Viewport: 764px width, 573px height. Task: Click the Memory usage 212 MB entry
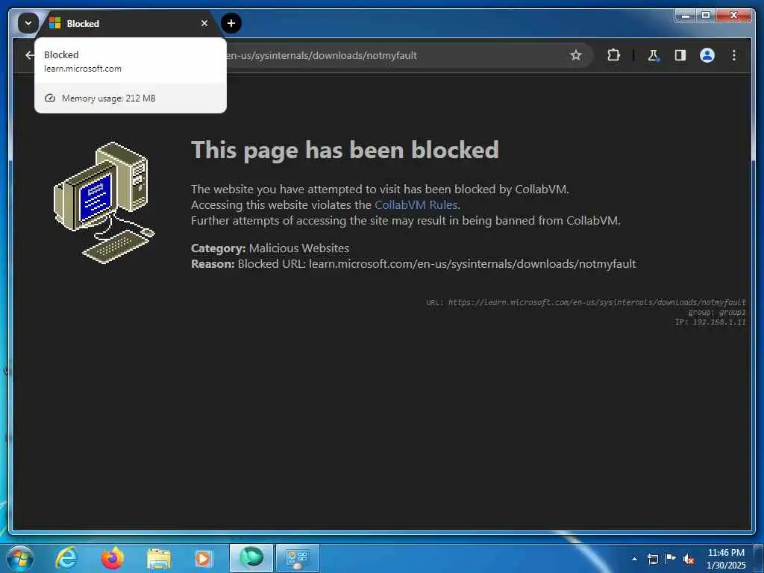[131, 98]
